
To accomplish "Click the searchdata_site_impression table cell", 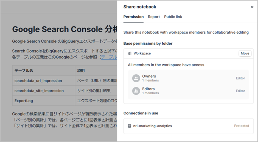I will pos(39,91).
